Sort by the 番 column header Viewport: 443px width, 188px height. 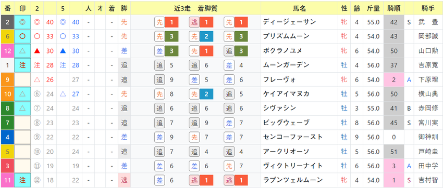pyautogui.click(x=7, y=8)
